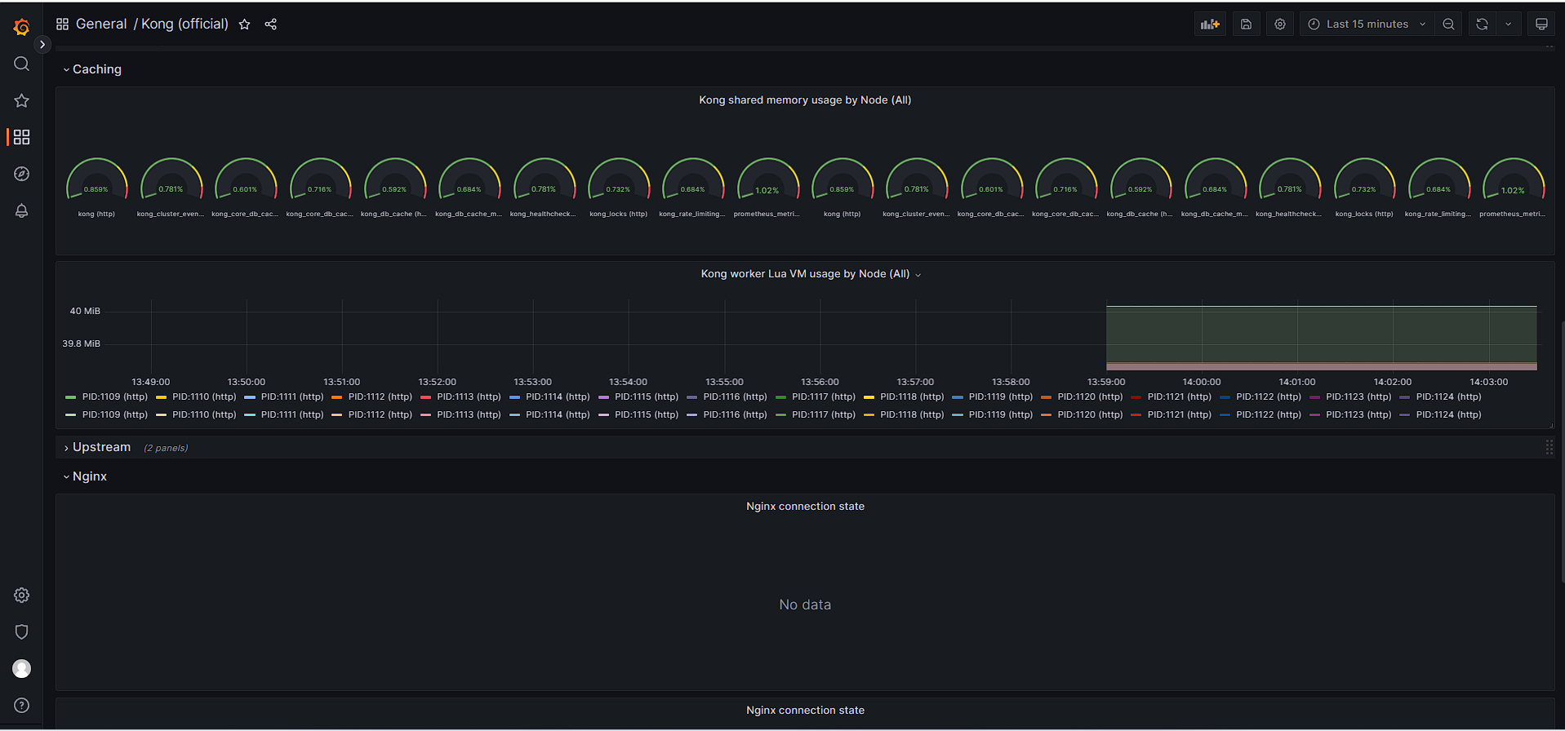Screen dimensions: 1565x731
Task: Toggle PID:1120 (http) series in upper legend row
Action: [x=1090, y=397]
